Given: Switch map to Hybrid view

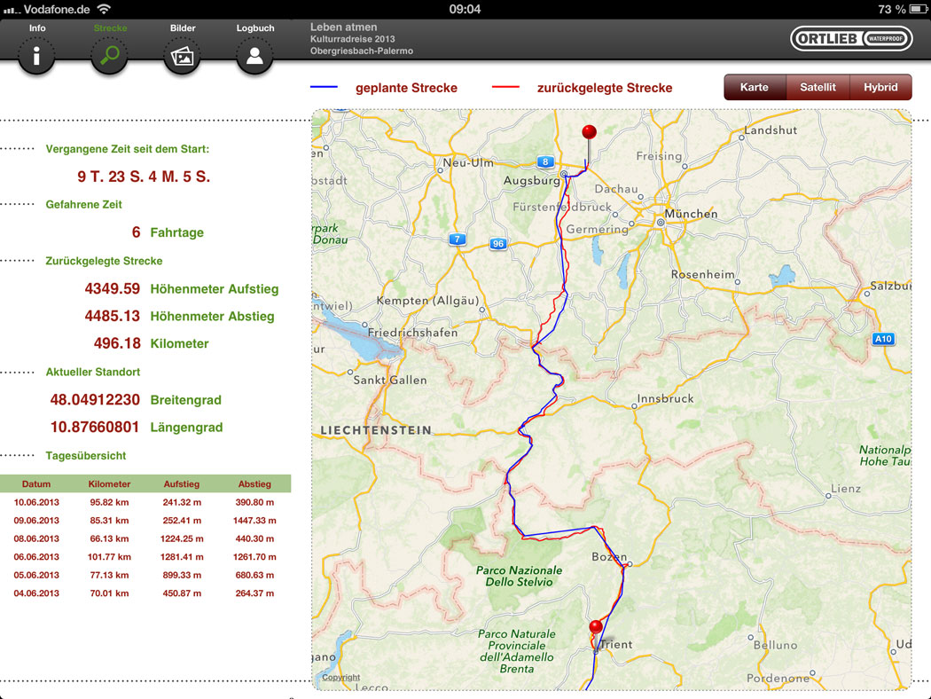Looking at the screenshot, I should (880, 87).
